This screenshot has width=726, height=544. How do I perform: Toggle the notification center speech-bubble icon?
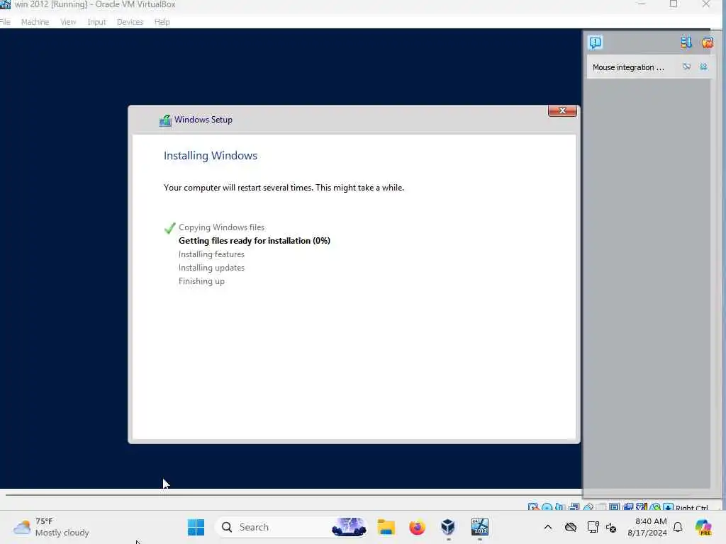pos(595,42)
